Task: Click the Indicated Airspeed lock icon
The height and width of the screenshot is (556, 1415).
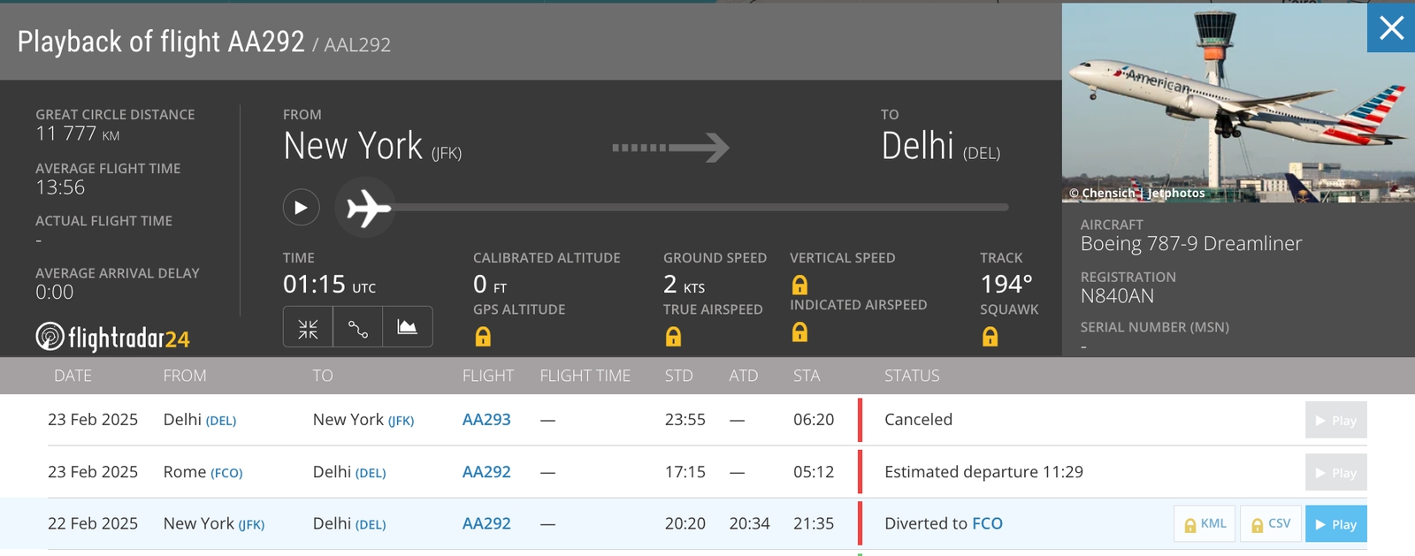Action: point(799,332)
